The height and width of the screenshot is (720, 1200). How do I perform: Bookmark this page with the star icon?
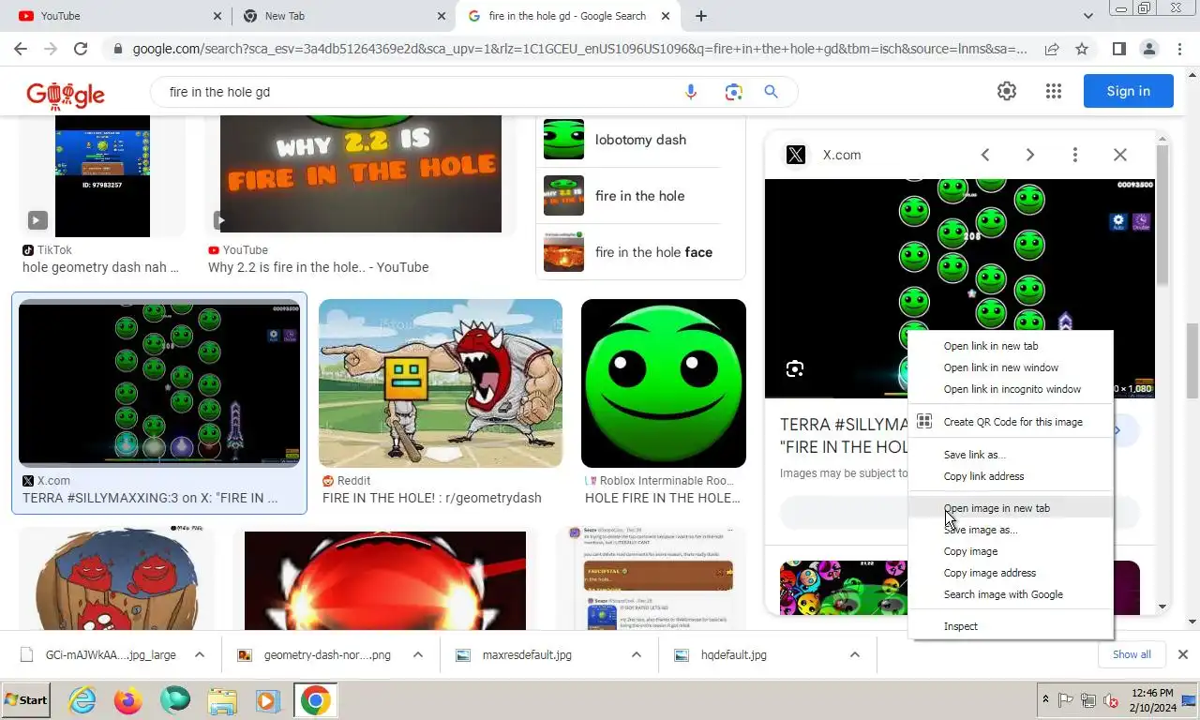coord(1082,49)
